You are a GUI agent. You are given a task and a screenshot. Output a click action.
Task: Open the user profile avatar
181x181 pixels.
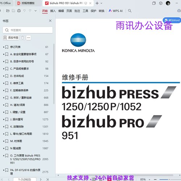[x=168, y=3]
